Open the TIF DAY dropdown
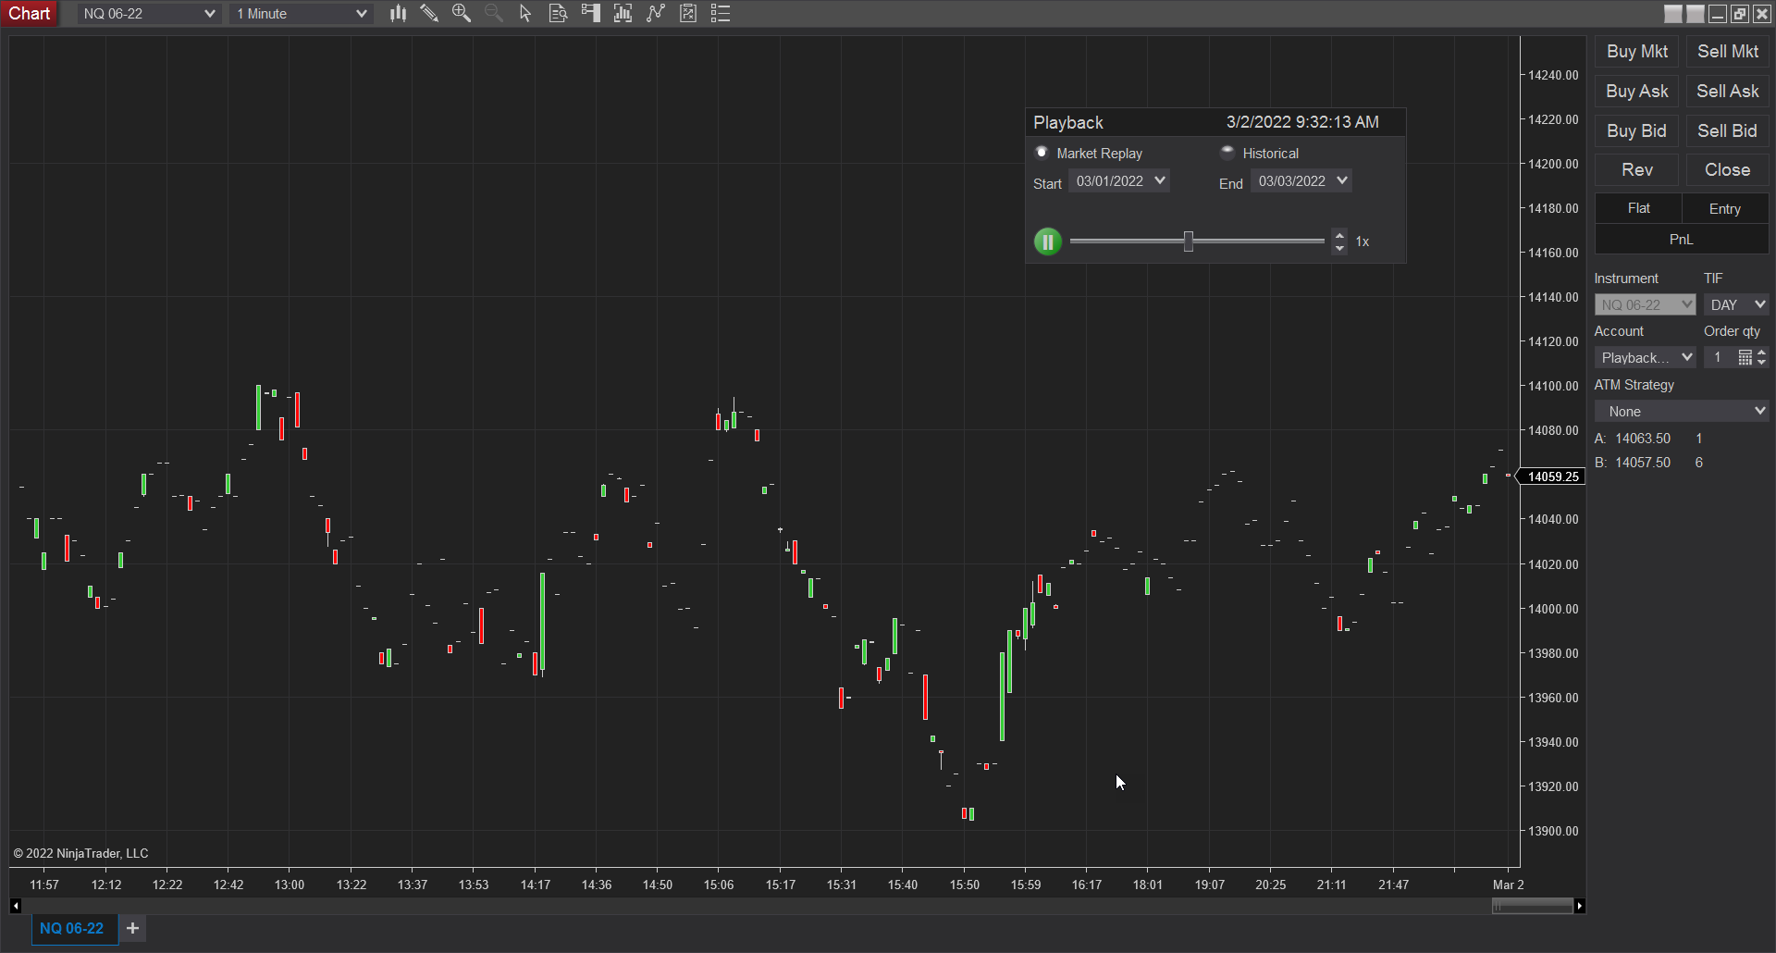Screen dimensions: 1776x953 pyautogui.click(x=1736, y=304)
